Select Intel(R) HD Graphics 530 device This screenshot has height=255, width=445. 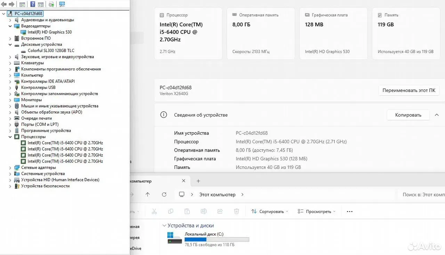point(50,32)
